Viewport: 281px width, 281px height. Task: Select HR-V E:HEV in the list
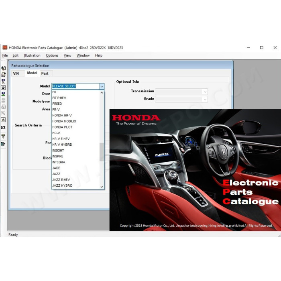[75, 139]
